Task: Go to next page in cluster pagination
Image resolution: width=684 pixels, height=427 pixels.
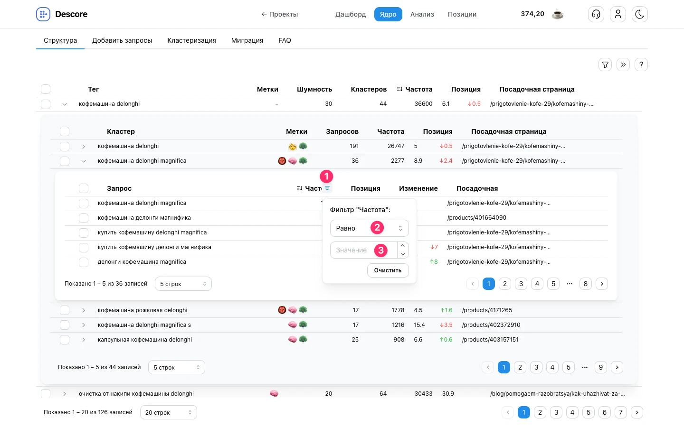Action: (617, 367)
